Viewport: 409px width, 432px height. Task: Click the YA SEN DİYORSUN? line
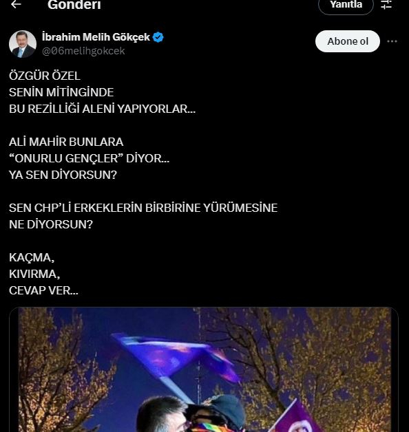[x=63, y=175]
